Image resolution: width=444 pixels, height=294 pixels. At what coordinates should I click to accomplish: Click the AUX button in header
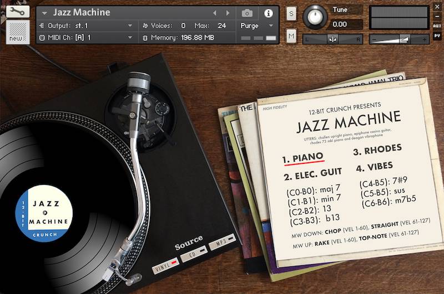pyautogui.click(x=437, y=25)
